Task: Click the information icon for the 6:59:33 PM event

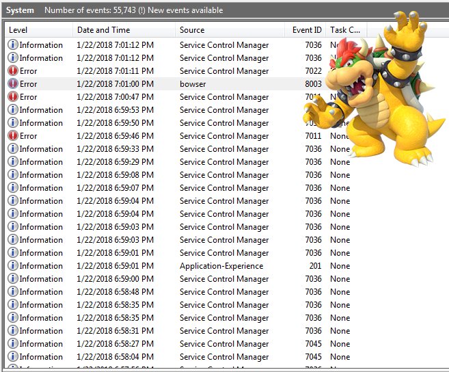Action: click(12, 149)
